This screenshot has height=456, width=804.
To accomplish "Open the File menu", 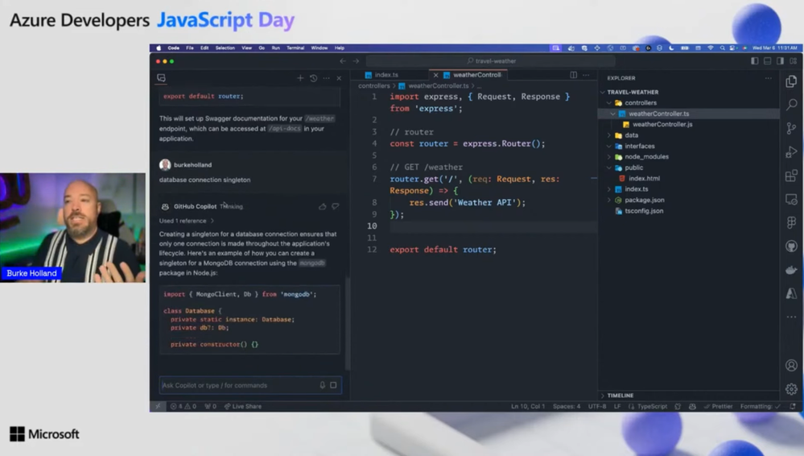I will pyautogui.click(x=190, y=48).
